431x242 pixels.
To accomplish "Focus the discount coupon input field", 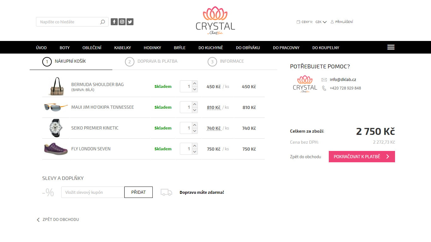I will (x=93, y=192).
